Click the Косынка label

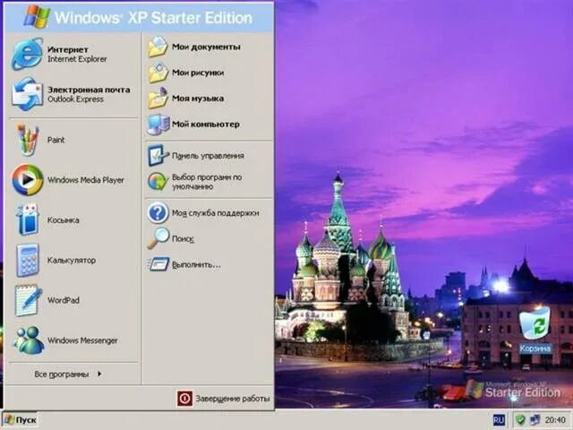point(64,220)
